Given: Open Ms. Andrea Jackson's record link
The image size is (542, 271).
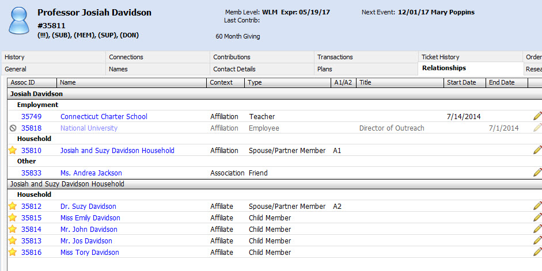Looking at the screenshot, I should tap(91, 173).
